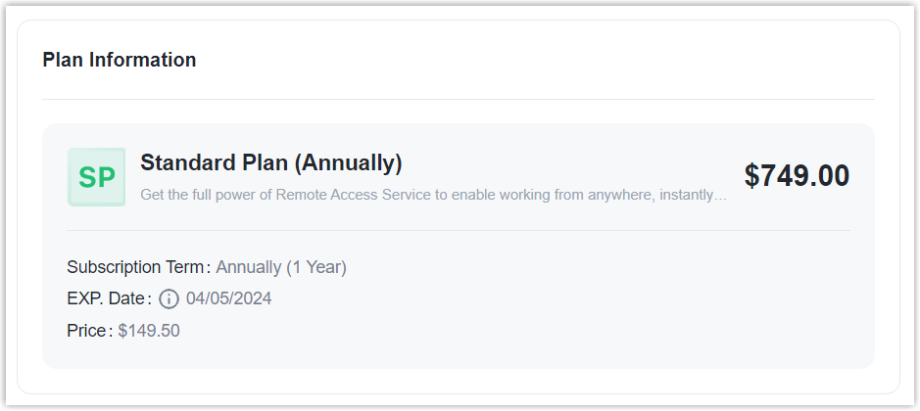Click the Price label

[x=86, y=331]
